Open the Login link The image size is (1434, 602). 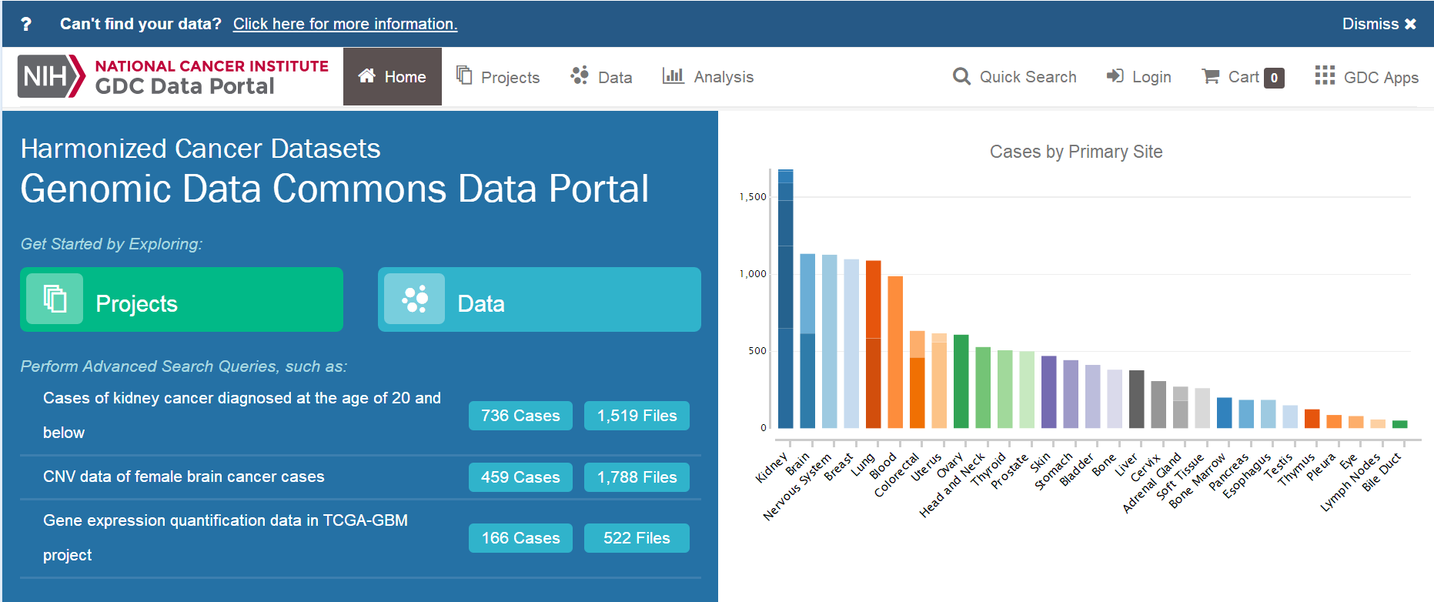coord(1139,77)
